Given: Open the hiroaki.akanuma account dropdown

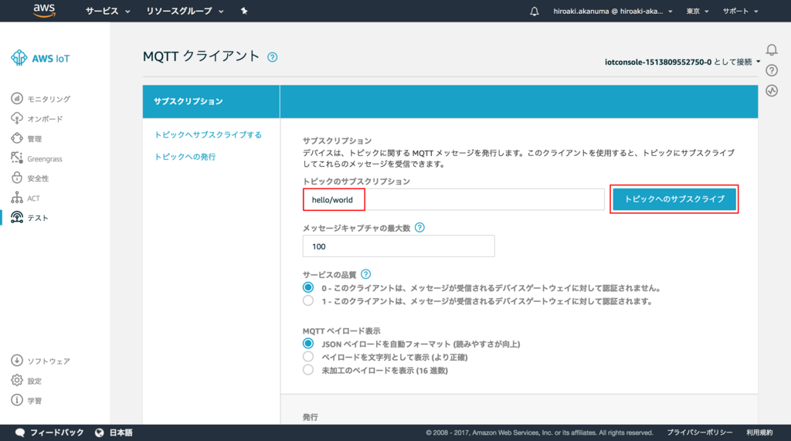Looking at the screenshot, I should pyautogui.click(x=613, y=11).
